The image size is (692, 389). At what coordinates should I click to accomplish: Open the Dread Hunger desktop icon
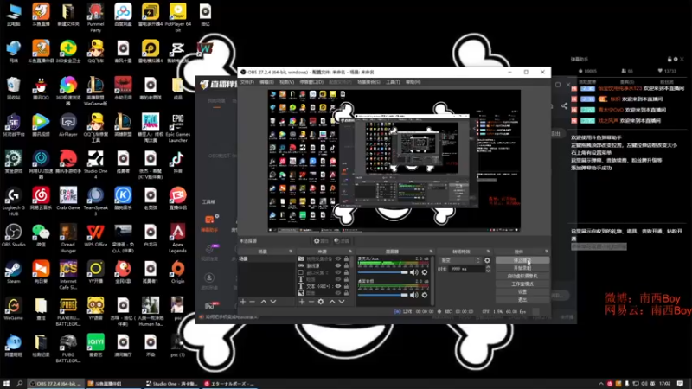68,239
